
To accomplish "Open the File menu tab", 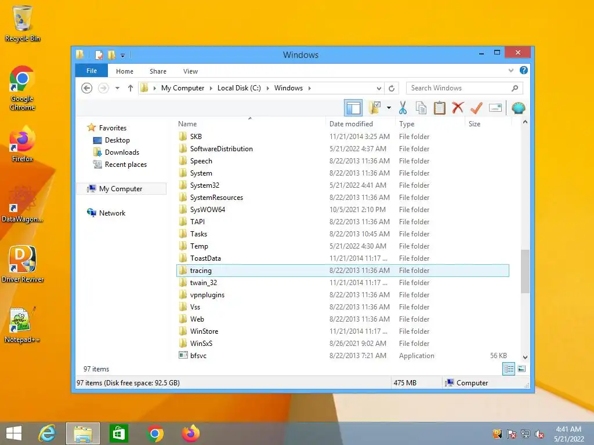I will (92, 71).
